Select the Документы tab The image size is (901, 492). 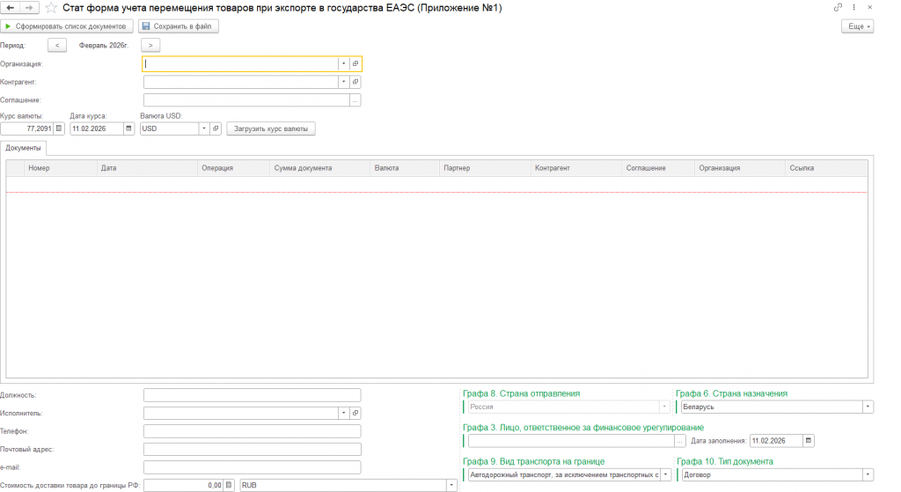coord(23,148)
